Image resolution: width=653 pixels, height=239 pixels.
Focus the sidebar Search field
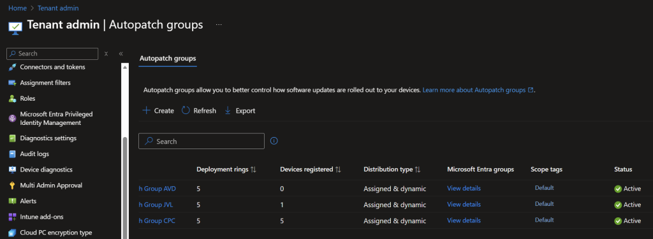pos(52,54)
